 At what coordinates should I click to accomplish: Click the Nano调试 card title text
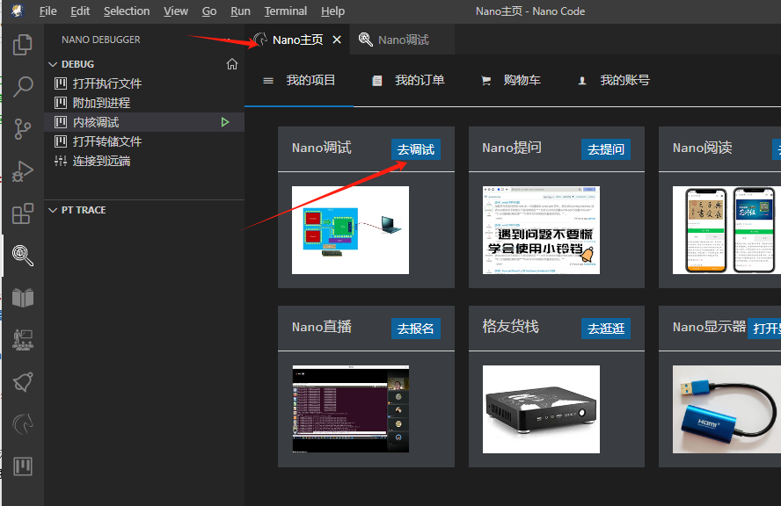[322, 148]
